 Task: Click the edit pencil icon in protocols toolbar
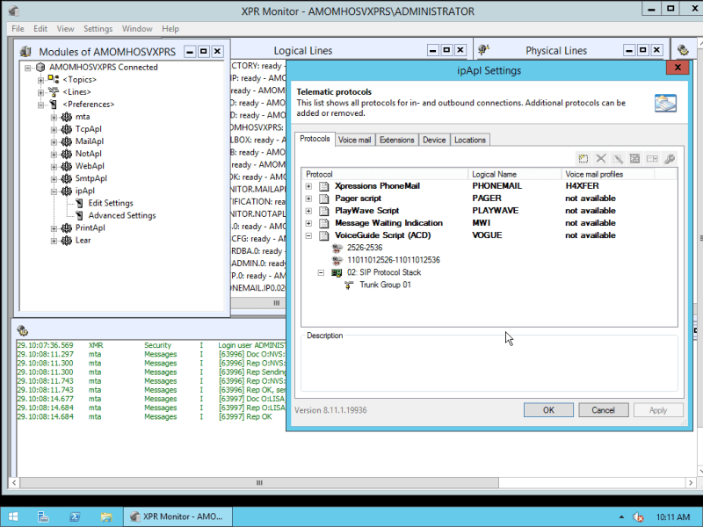click(x=618, y=159)
